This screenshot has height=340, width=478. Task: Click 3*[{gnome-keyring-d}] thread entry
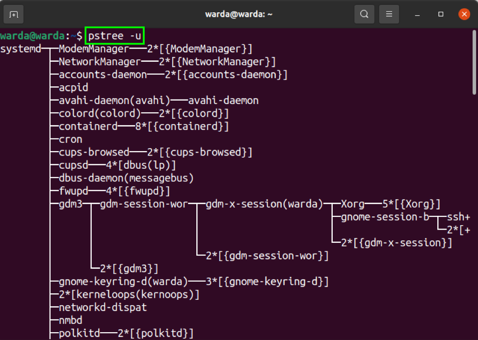(x=267, y=282)
